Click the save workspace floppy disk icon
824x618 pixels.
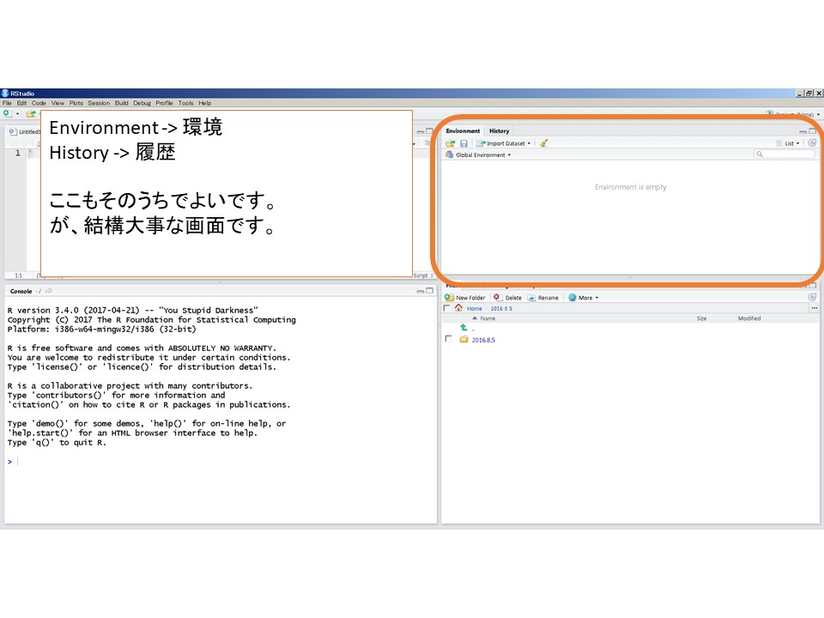[463, 143]
